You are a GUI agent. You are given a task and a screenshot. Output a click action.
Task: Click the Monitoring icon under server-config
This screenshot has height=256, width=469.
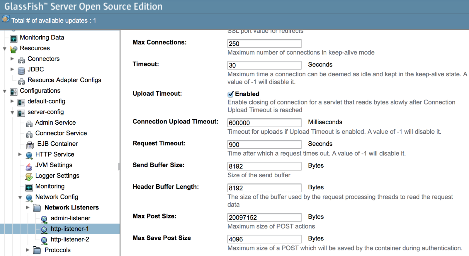[x=29, y=187]
